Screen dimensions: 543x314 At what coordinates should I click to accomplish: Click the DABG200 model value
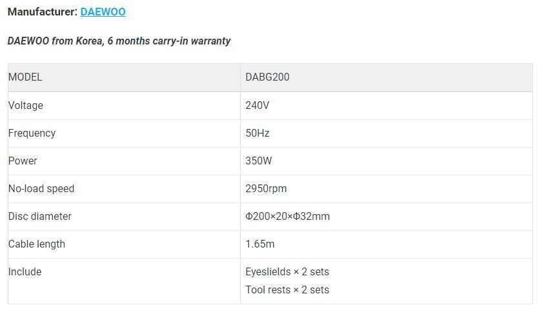pos(267,77)
